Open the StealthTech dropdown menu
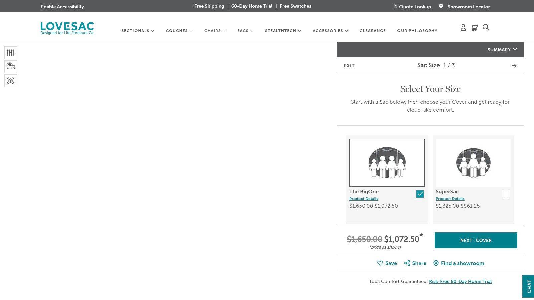This screenshot has width=534, height=300. click(x=283, y=31)
